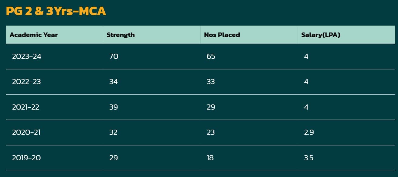Select the Strength column header
The height and width of the screenshot is (177, 398).
(121, 35)
